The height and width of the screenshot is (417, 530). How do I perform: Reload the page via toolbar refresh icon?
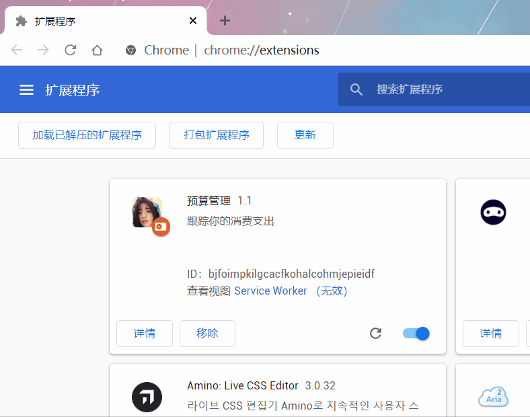(x=71, y=50)
